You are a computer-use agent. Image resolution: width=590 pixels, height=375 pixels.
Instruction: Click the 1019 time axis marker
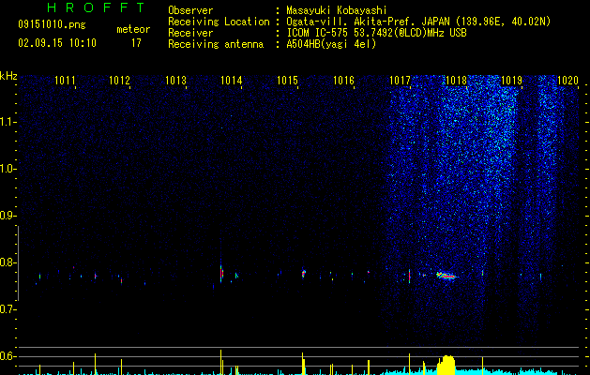point(512,81)
